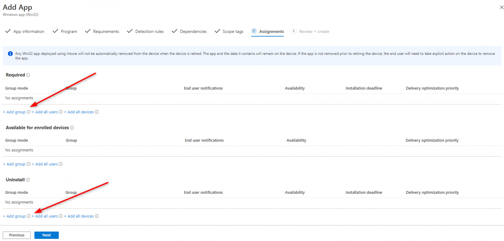Click the Previous button
The height and width of the screenshot is (241, 504).
coord(16,235)
